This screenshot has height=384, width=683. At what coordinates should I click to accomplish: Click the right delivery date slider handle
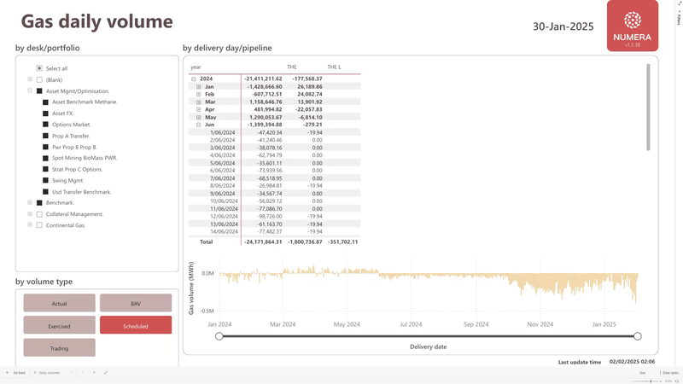(x=638, y=336)
